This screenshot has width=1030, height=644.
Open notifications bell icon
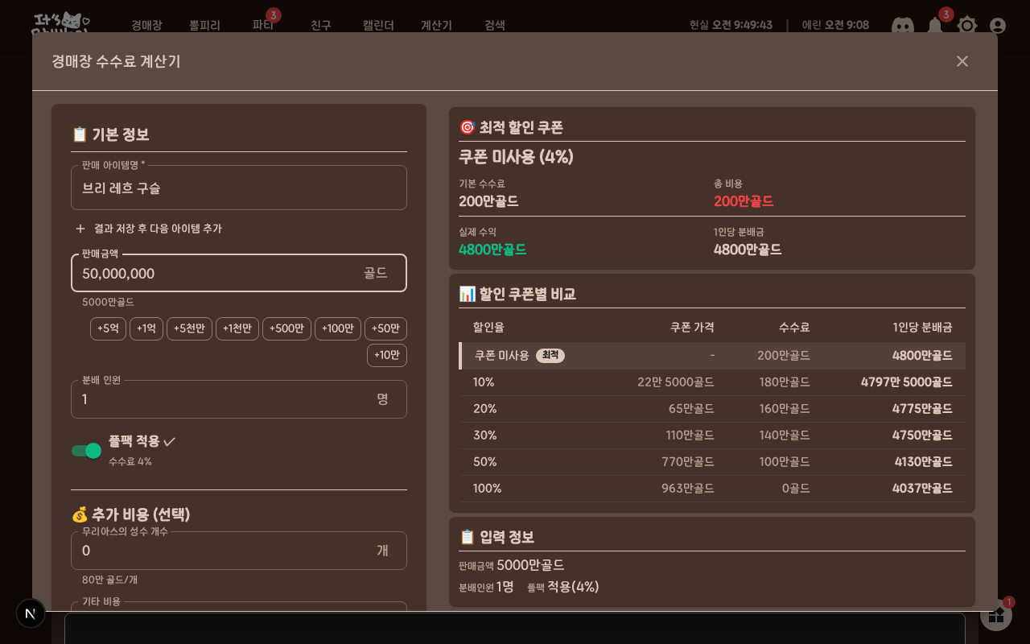tap(935, 26)
